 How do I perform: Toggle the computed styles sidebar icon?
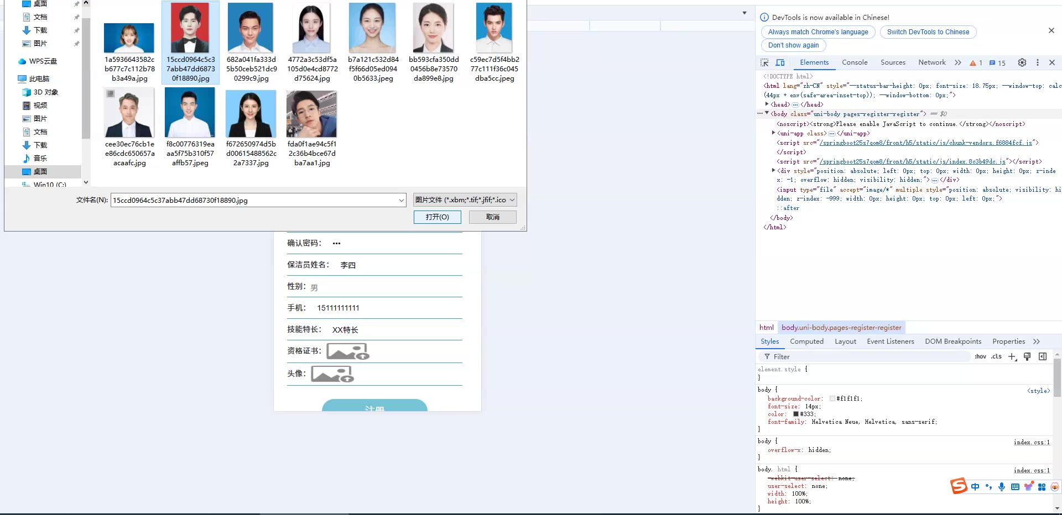[1043, 356]
